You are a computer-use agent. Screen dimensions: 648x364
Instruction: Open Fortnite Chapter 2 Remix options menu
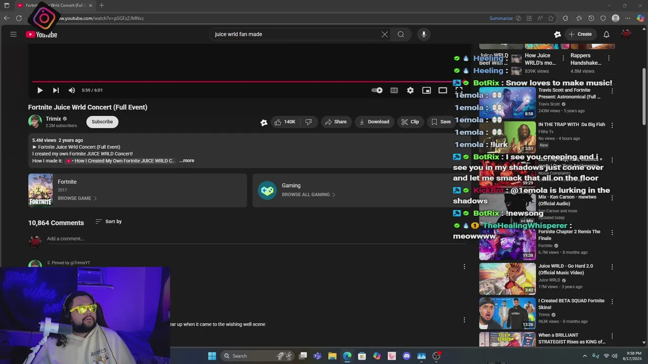(x=612, y=233)
